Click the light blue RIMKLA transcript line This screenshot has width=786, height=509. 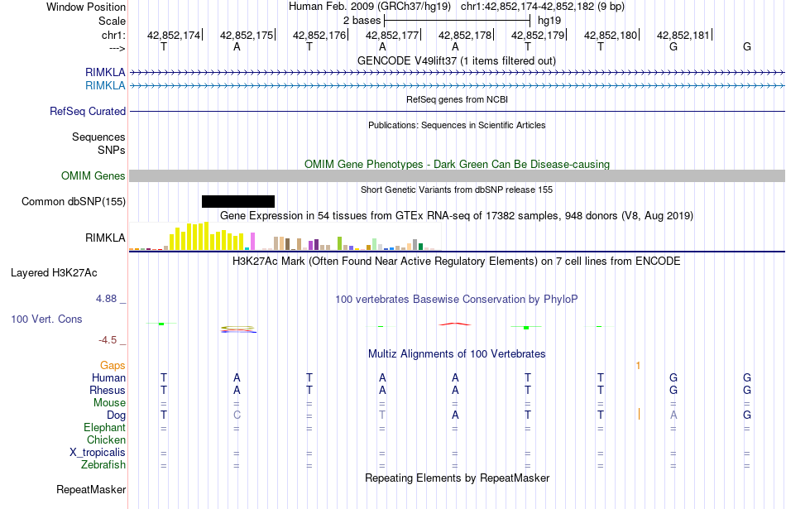pyautogui.click(x=458, y=86)
